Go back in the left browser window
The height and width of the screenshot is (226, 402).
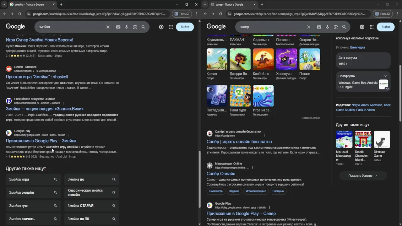point(4,14)
